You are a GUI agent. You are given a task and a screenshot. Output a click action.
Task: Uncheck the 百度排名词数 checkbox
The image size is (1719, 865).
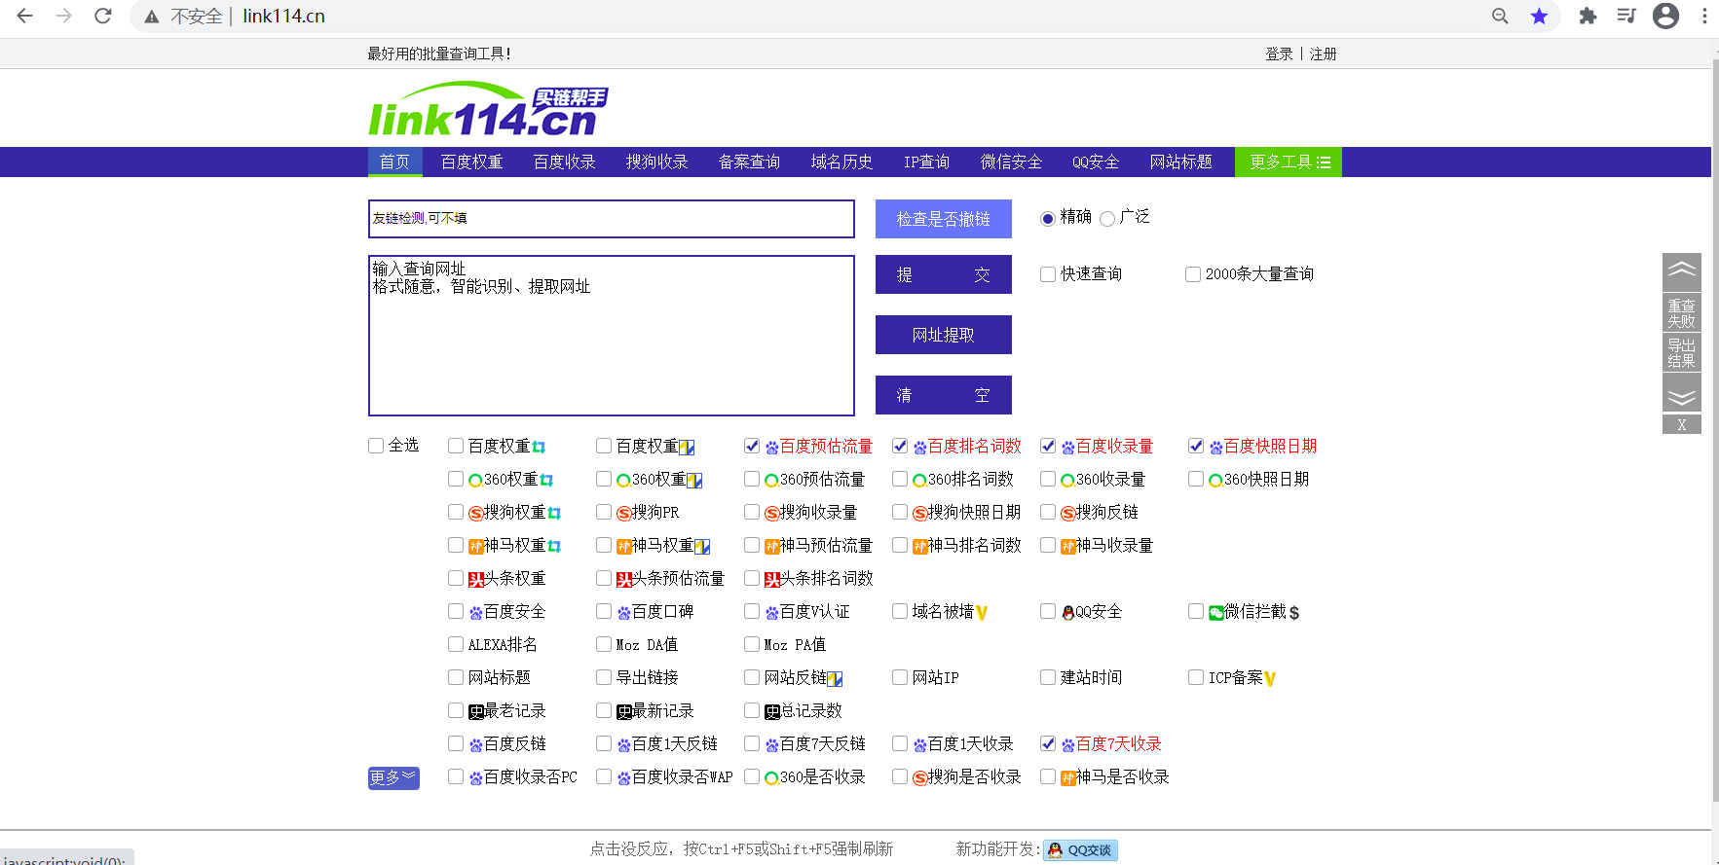pos(900,446)
